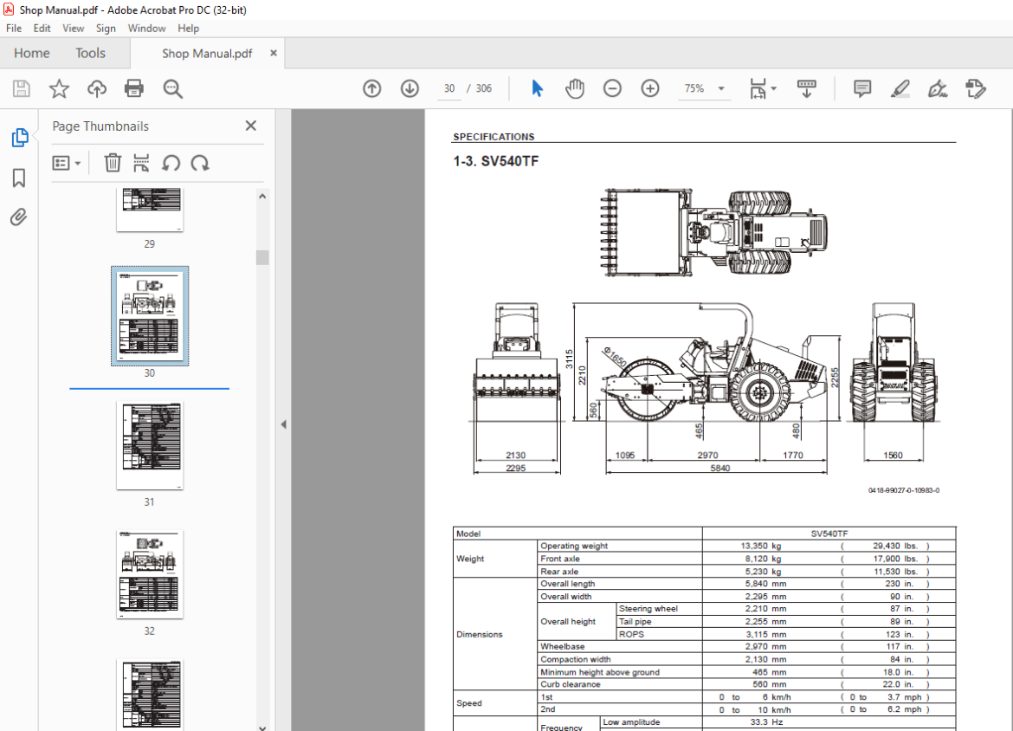This screenshot has width=1013, height=731.
Task: Expand fit page options arrow
Action: coord(774,88)
